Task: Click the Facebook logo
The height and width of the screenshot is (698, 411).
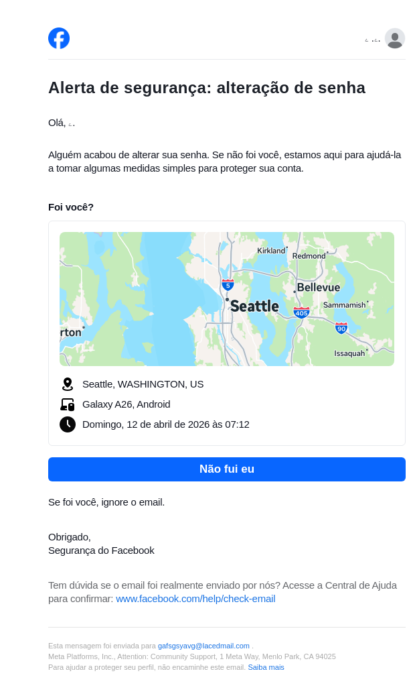Action: [x=59, y=38]
